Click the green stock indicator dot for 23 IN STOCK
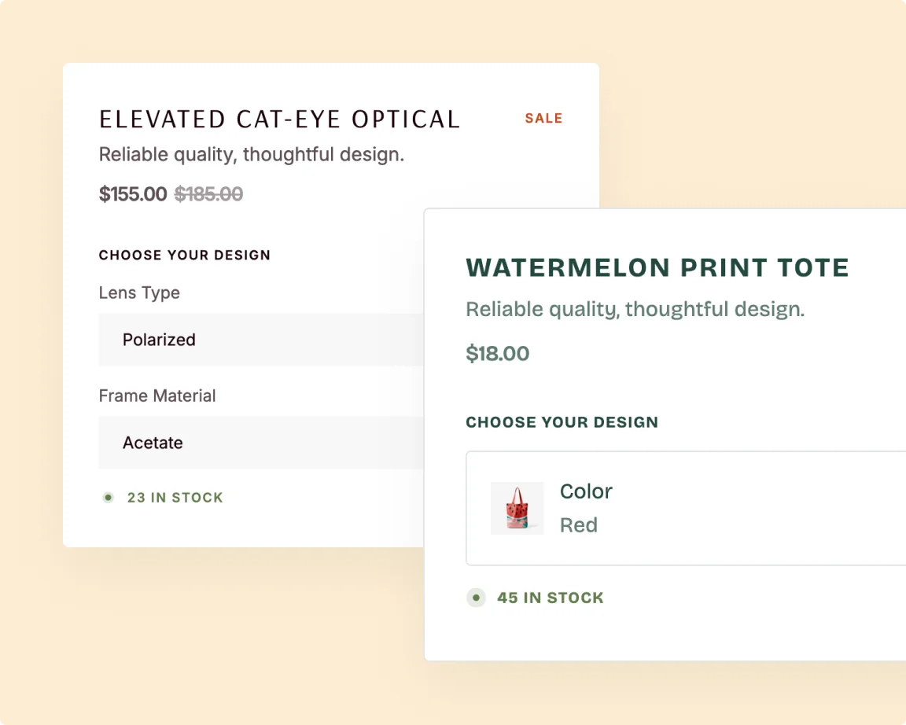Viewport: 906px width, 725px height. [x=108, y=497]
